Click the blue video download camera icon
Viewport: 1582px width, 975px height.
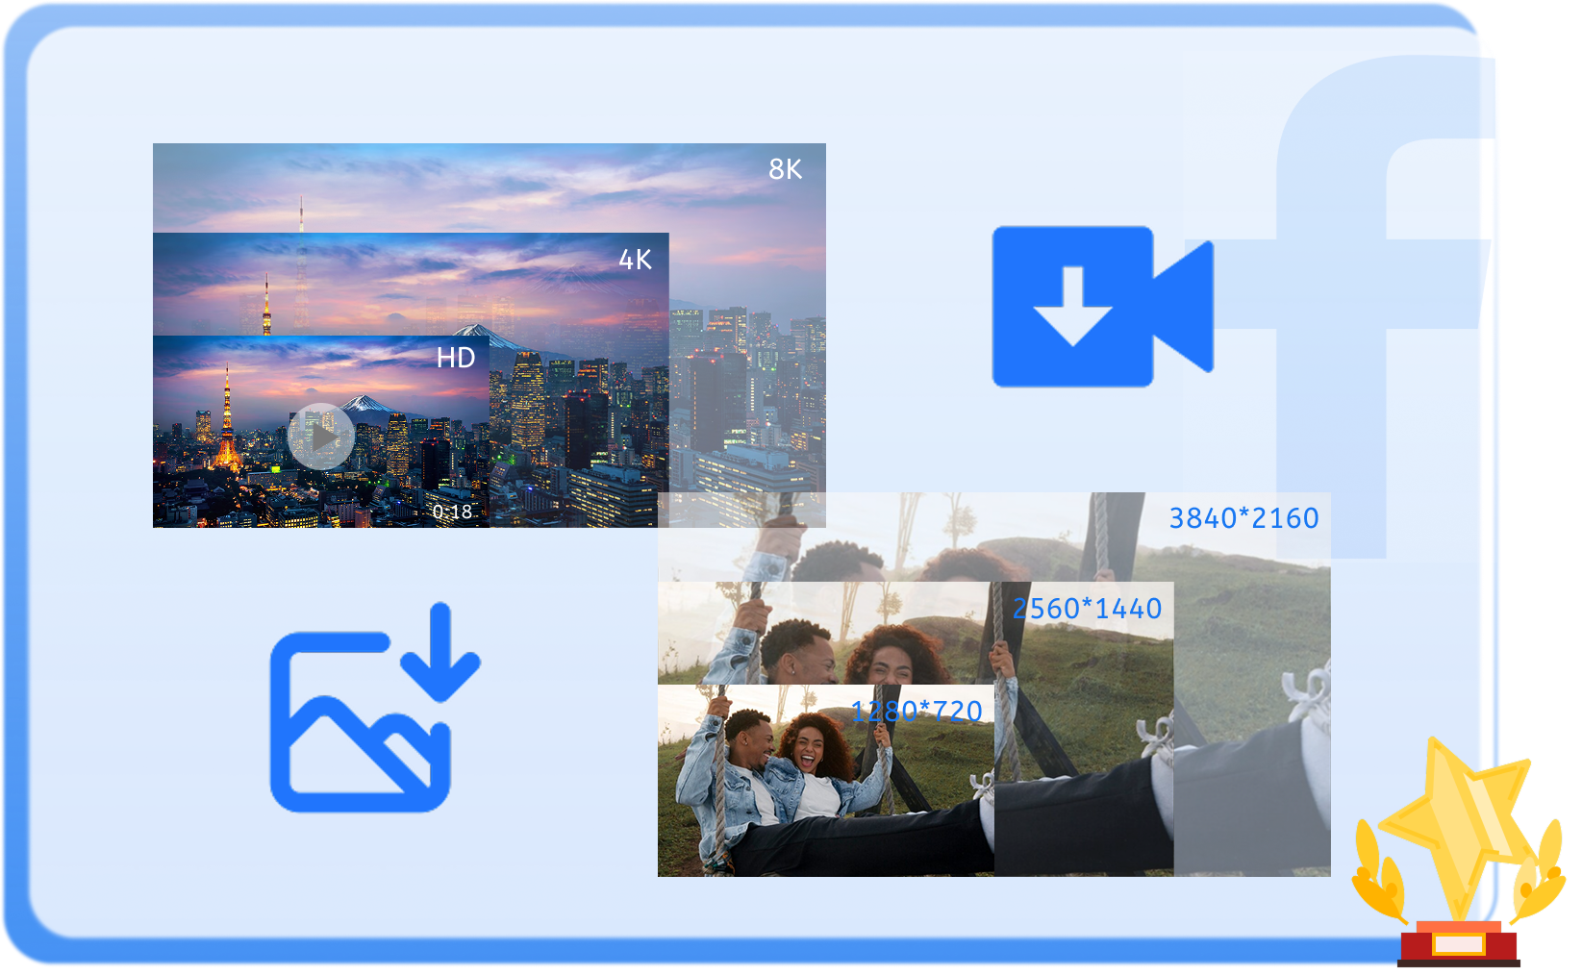pos(1100,306)
